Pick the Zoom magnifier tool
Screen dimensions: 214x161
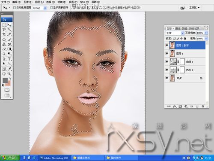(x=9, y=73)
